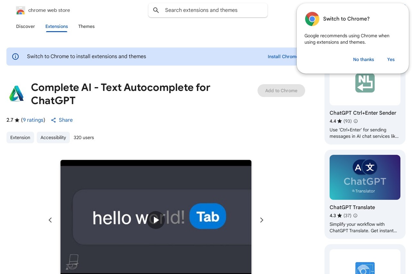Play the hello world preview video
This screenshot has width=412, height=274.
tap(156, 220)
